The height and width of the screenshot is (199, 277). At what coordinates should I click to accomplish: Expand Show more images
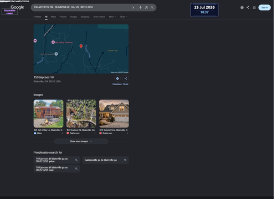pos(81,142)
